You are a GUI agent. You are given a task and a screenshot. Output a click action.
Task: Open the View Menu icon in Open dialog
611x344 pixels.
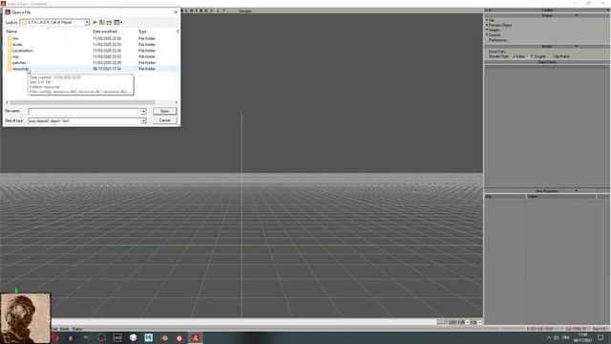pyautogui.click(x=117, y=23)
